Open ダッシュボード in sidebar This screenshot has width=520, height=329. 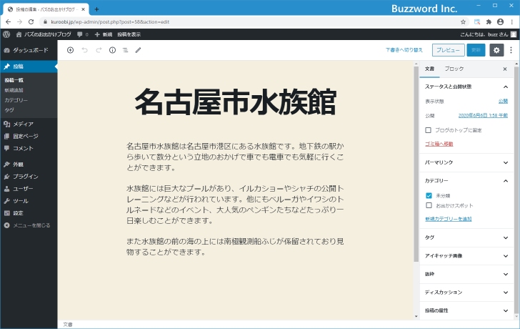pyautogui.click(x=29, y=50)
